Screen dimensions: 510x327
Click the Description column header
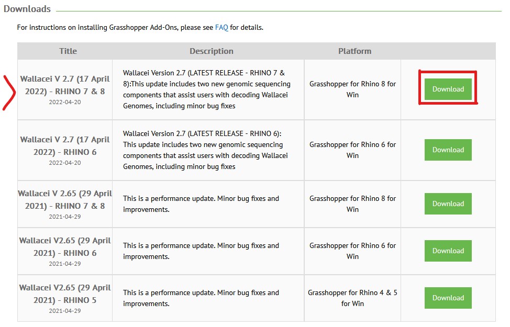[211, 51]
